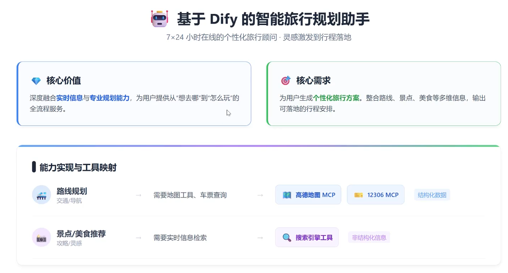Viewport: 508px width, 273px height.
Task: Click the arrow after 景点/美食推荐
Action: point(139,238)
